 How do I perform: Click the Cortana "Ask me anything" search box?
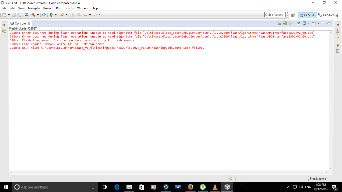(x=55, y=187)
